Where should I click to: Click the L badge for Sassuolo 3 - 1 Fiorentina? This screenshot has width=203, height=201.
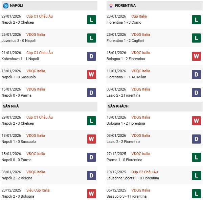coord(197,194)
